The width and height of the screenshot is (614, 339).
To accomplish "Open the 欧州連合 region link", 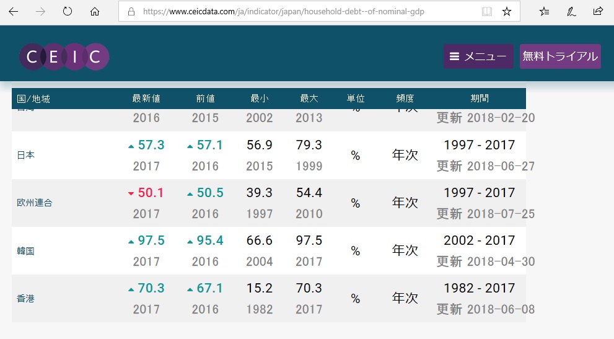I will coord(34,203).
